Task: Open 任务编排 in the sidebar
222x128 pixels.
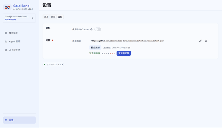Action: pyautogui.click(x=19, y=33)
